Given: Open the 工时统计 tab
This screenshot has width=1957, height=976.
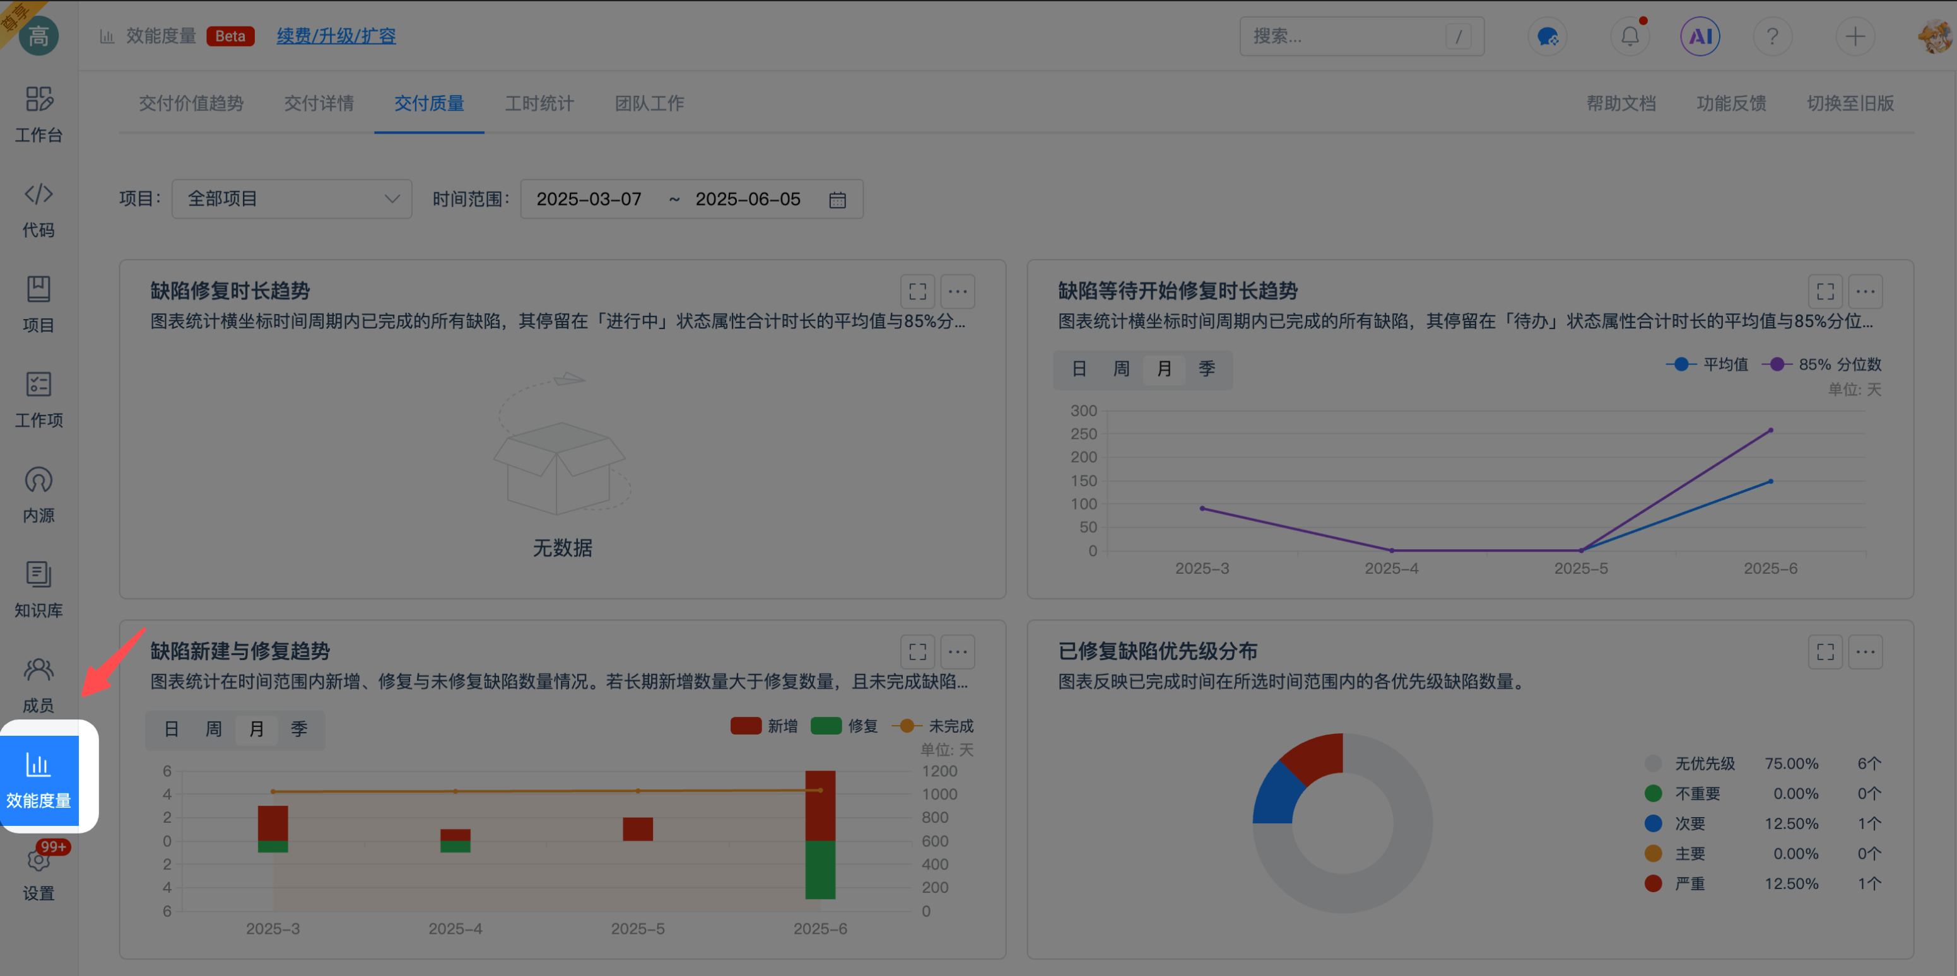Looking at the screenshot, I should [x=539, y=103].
